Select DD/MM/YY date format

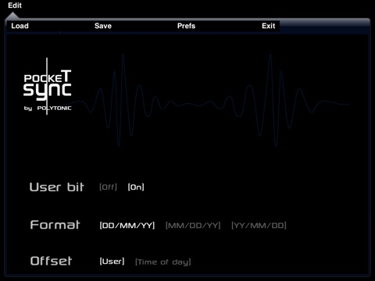click(127, 226)
